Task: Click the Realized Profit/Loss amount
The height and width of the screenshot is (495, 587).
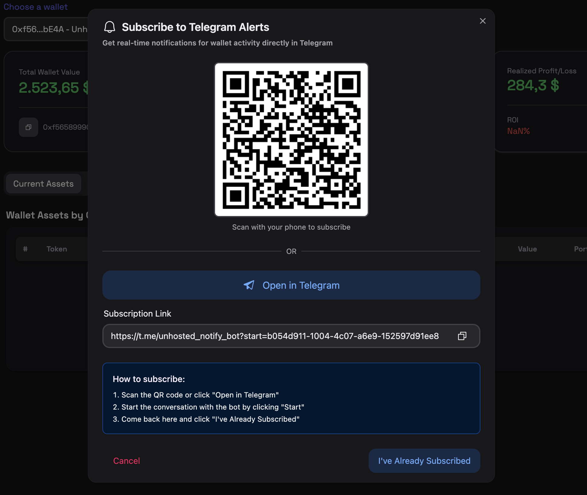Action: [533, 85]
